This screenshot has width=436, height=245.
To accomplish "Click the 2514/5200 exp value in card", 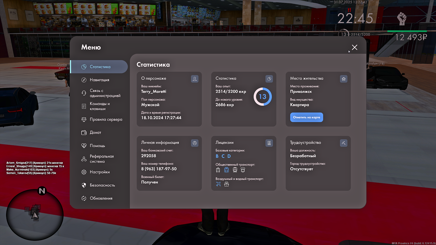I will 231,92.
